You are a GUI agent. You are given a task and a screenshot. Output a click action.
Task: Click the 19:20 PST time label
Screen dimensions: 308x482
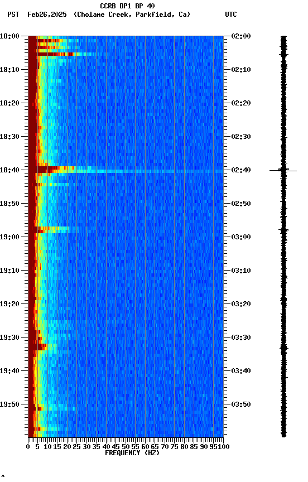coord(9,304)
